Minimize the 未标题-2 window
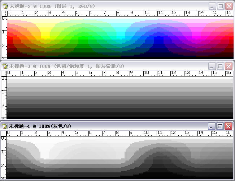Viewport: 235px width, 181px height. click(x=212, y=6)
